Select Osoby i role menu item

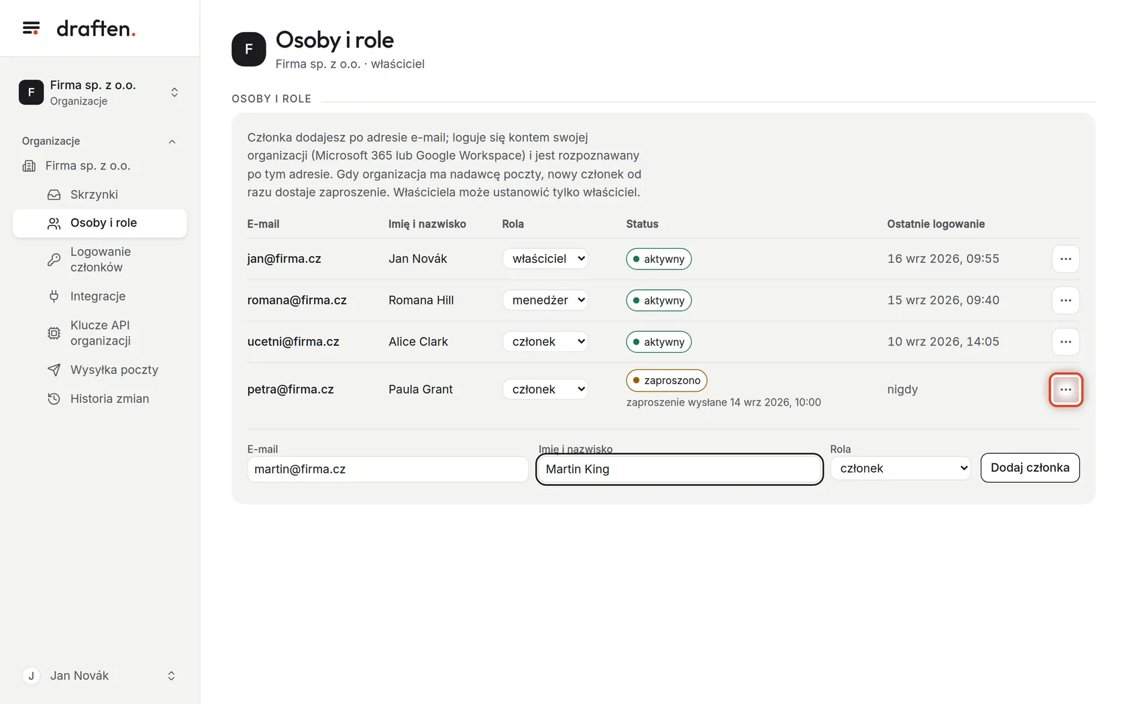(99, 223)
